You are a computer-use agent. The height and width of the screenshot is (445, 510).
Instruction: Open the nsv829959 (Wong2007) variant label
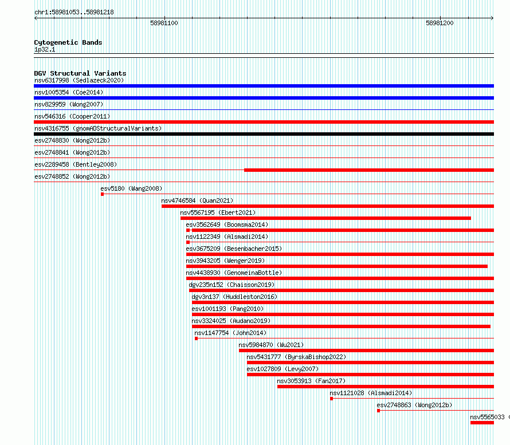69,104
